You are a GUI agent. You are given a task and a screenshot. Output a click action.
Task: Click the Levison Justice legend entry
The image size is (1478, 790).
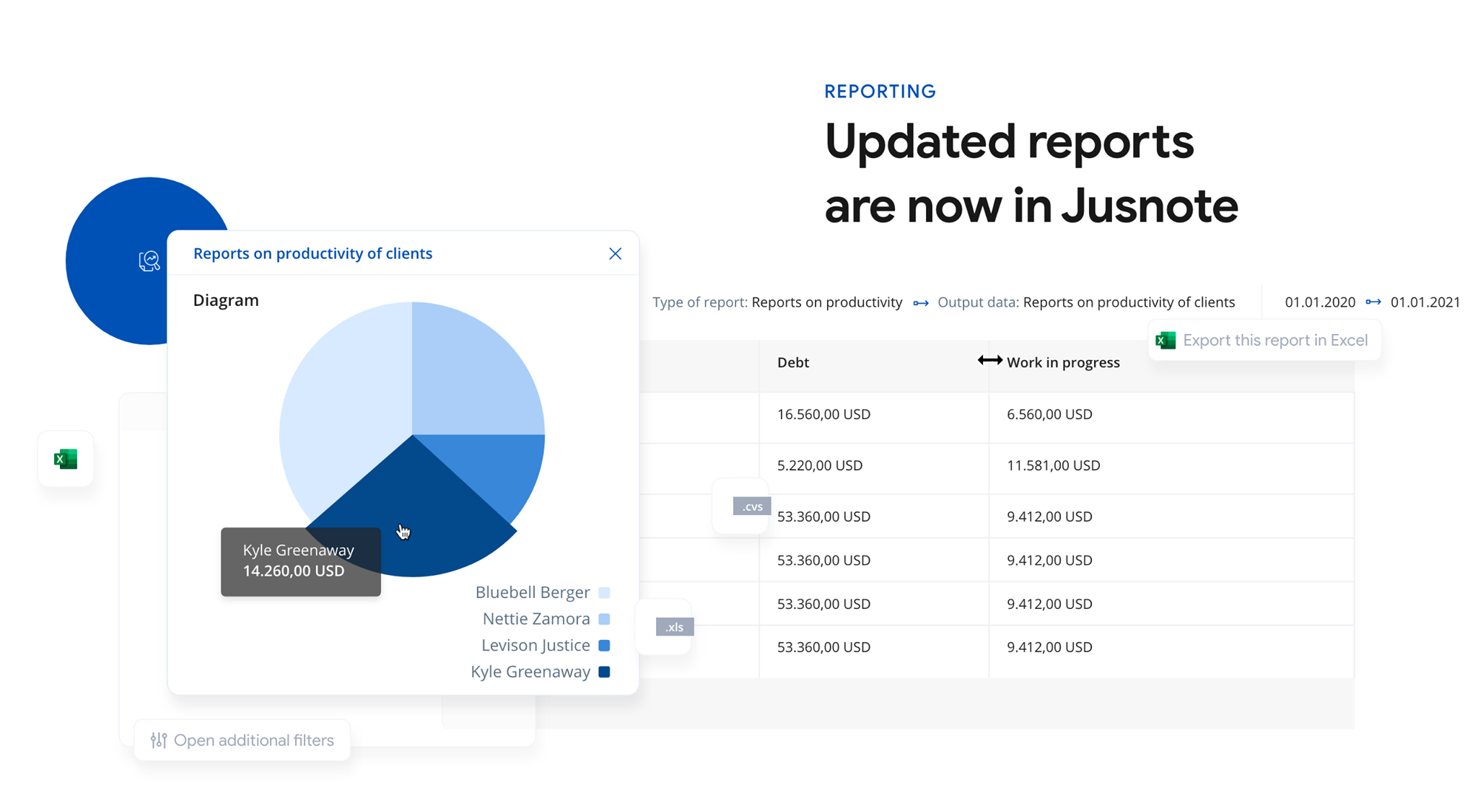(535, 645)
